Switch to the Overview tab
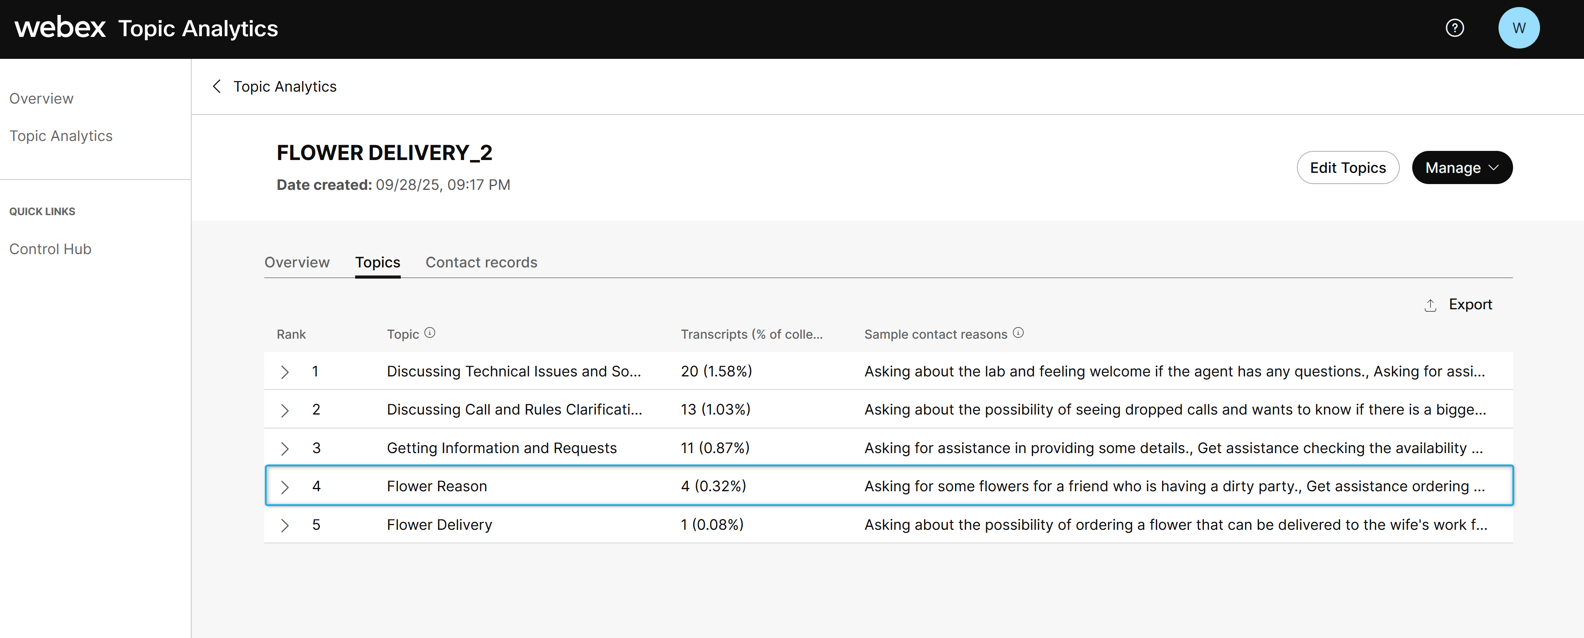1584x638 pixels. (x=297, y=262)
